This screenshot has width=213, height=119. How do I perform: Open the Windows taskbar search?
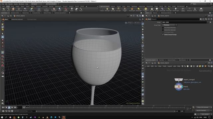coord(6,117)
